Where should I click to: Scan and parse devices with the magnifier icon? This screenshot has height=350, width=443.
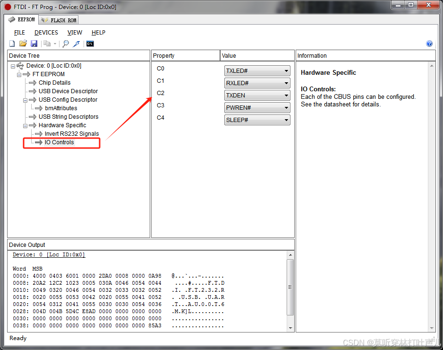66,44
